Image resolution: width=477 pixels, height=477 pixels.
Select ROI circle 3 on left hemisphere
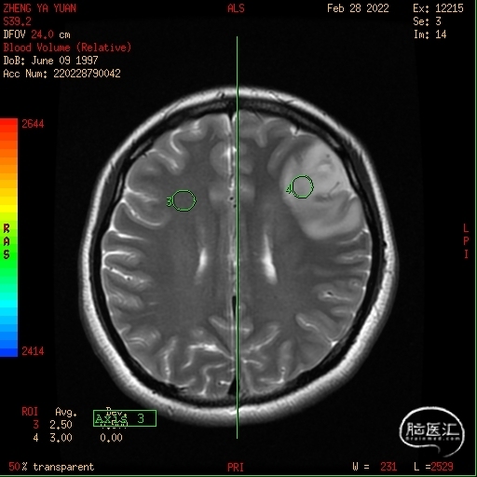(184, 200)
